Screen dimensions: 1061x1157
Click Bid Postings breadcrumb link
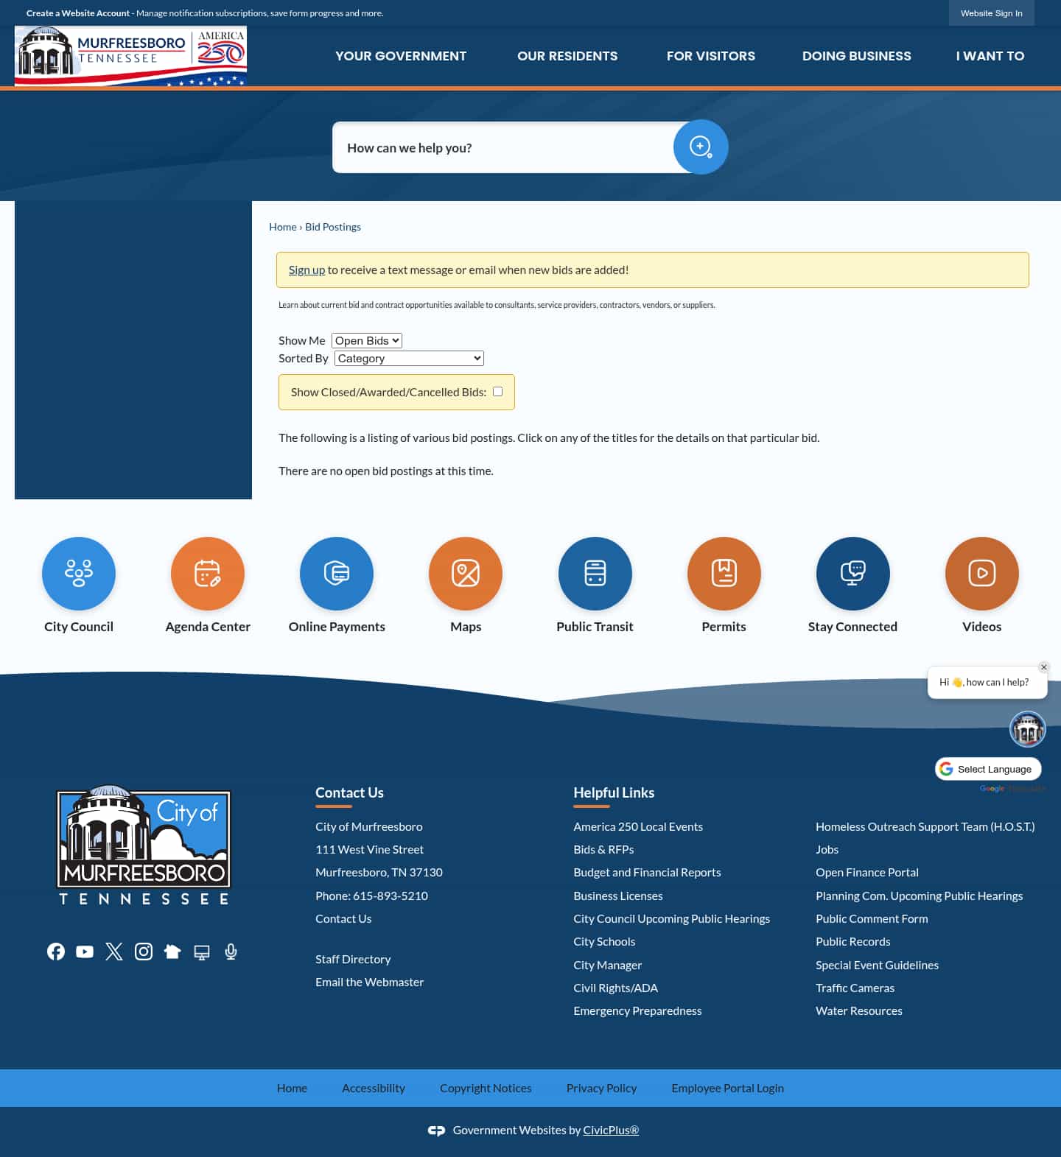[333, 227]
